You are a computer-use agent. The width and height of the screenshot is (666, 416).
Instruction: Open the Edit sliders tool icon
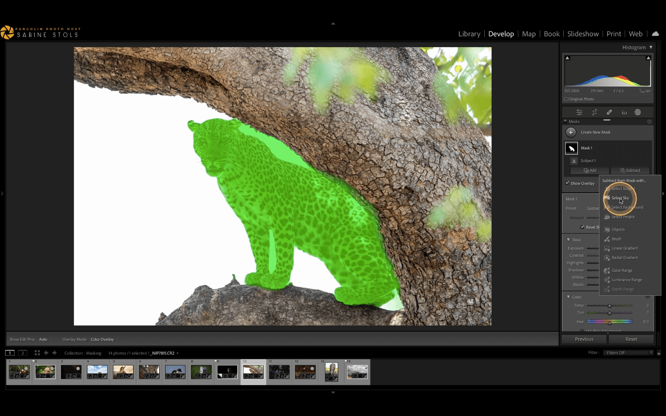click(x=579, y=112)
